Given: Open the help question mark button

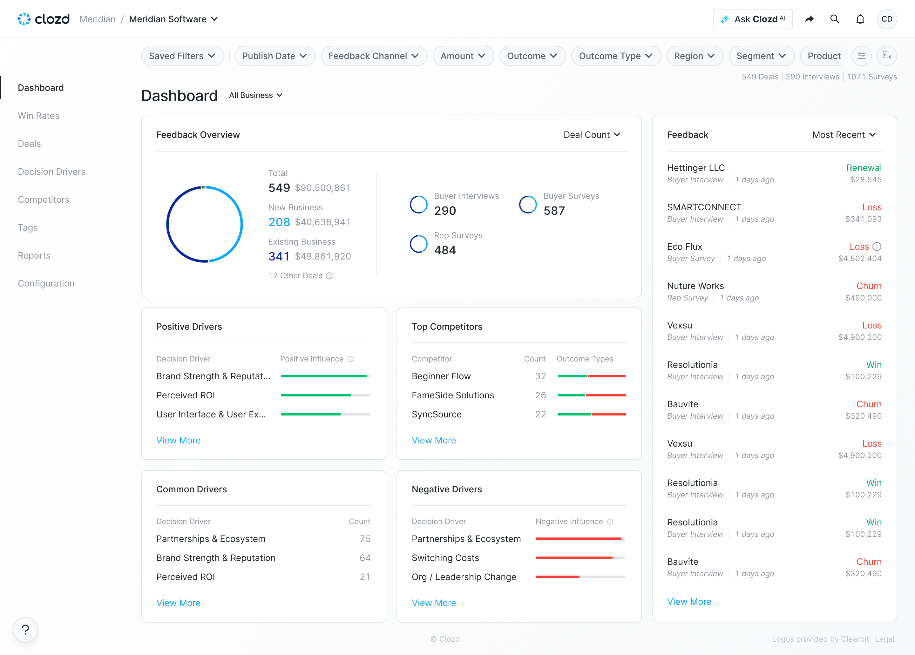Looking at the screenshot, I should pos(25,629).
